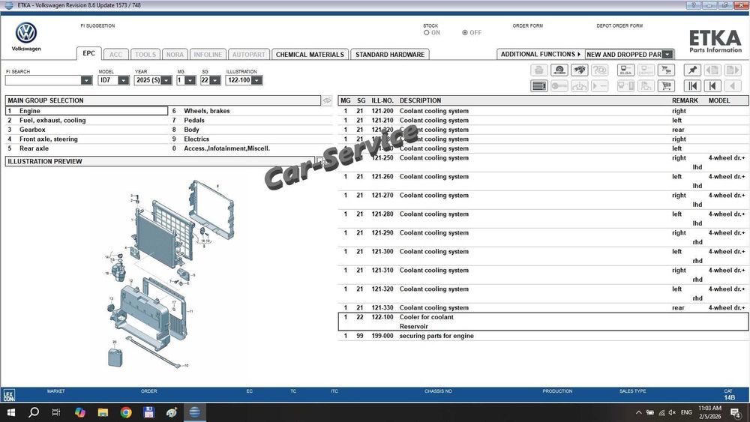The image size is (750, 422).
Task: Select row 121-200 Coolant cooling system
Action: (544, 111)
